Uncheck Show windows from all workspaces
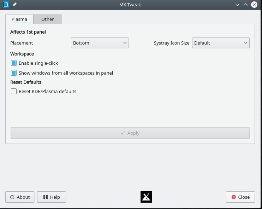Screen dimensions: 262x209 click(x=14, y=73)
